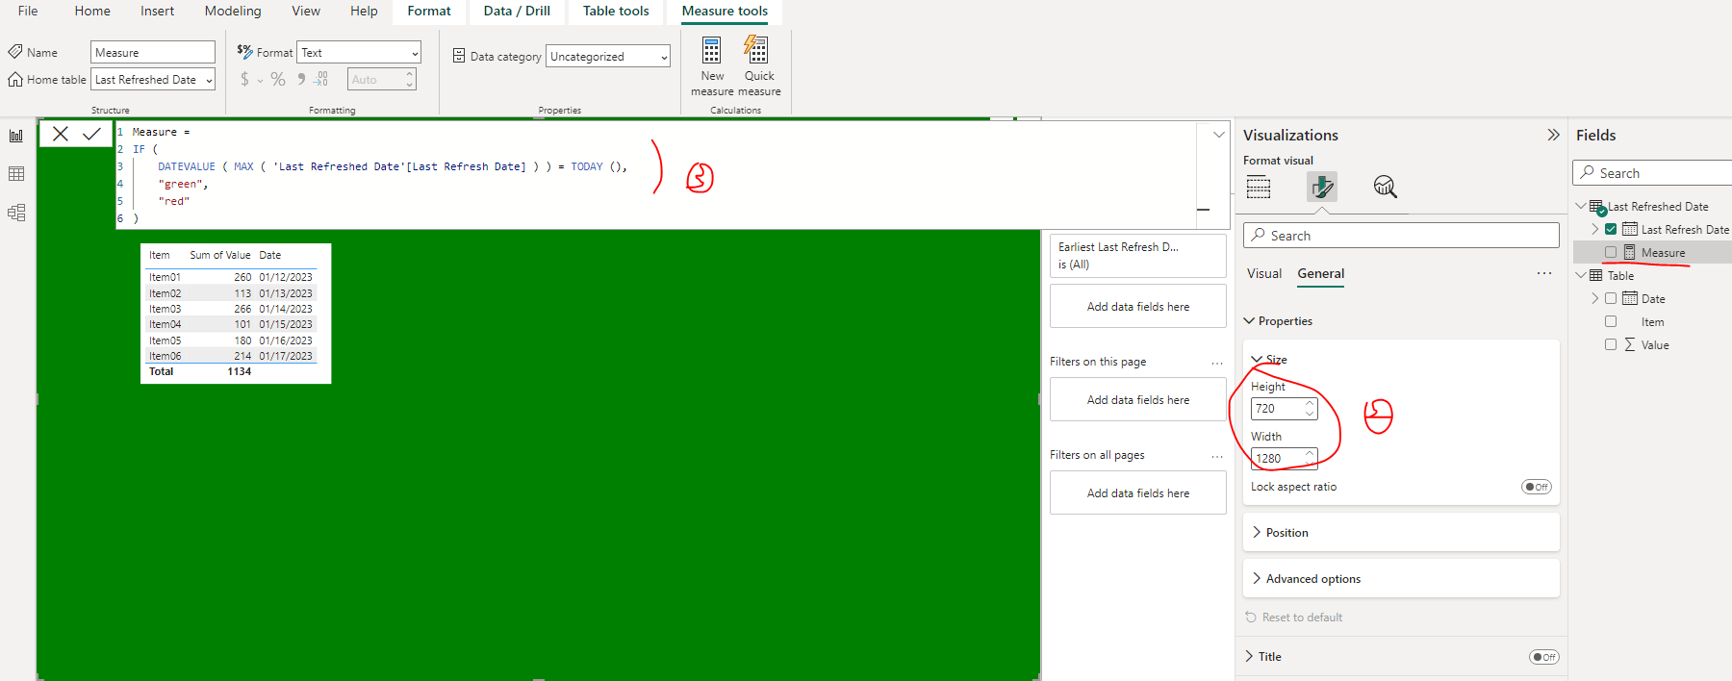Commit the formula with the checkmark icon

91,134
